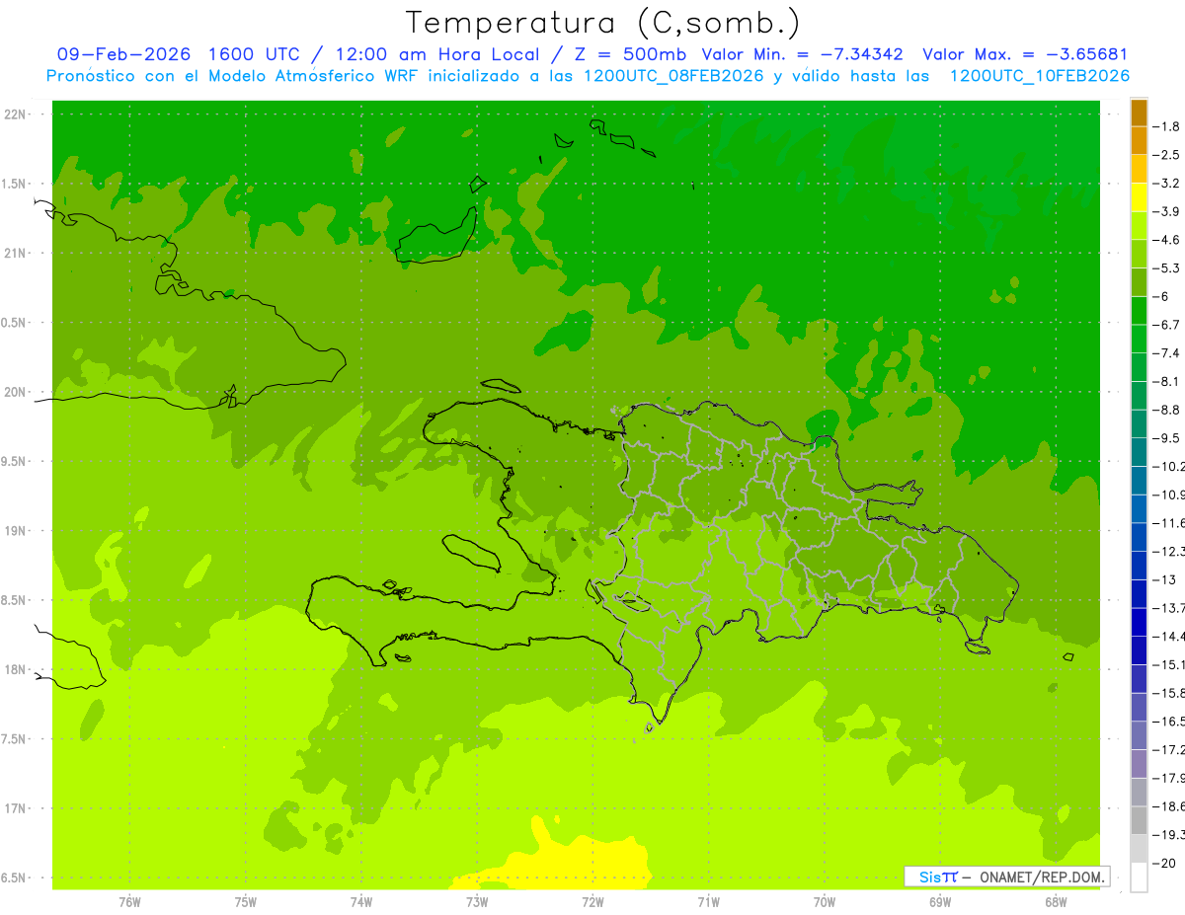Click the '68W' longitude label
The height and width of the screenshot is (915, 1185).
[1055, 902]
